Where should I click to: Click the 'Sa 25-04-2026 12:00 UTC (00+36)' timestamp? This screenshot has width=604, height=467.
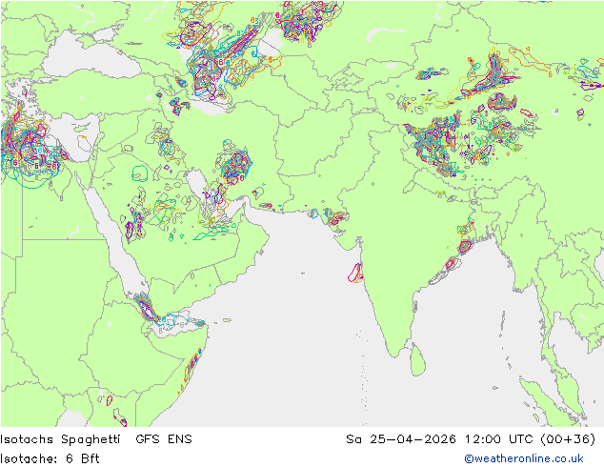(471, 438)
